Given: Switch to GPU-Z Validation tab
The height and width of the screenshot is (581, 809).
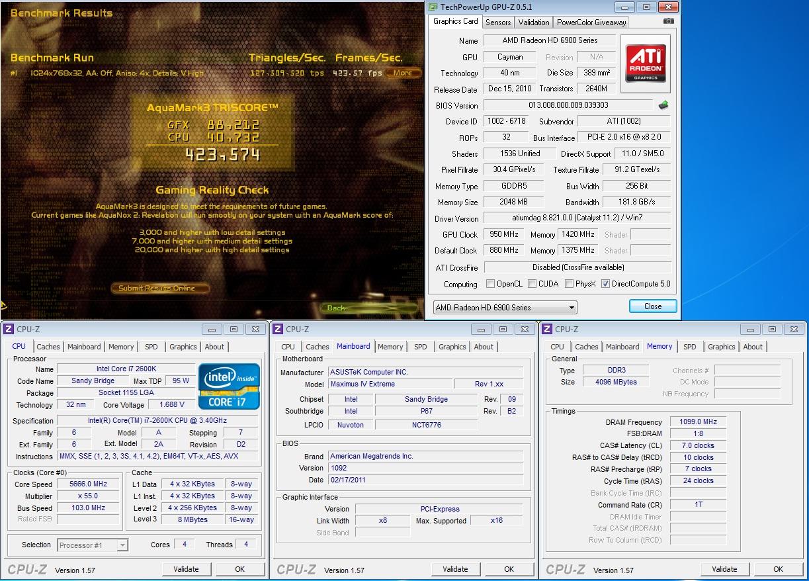Looking at the screenshot, I should [534, 22].
